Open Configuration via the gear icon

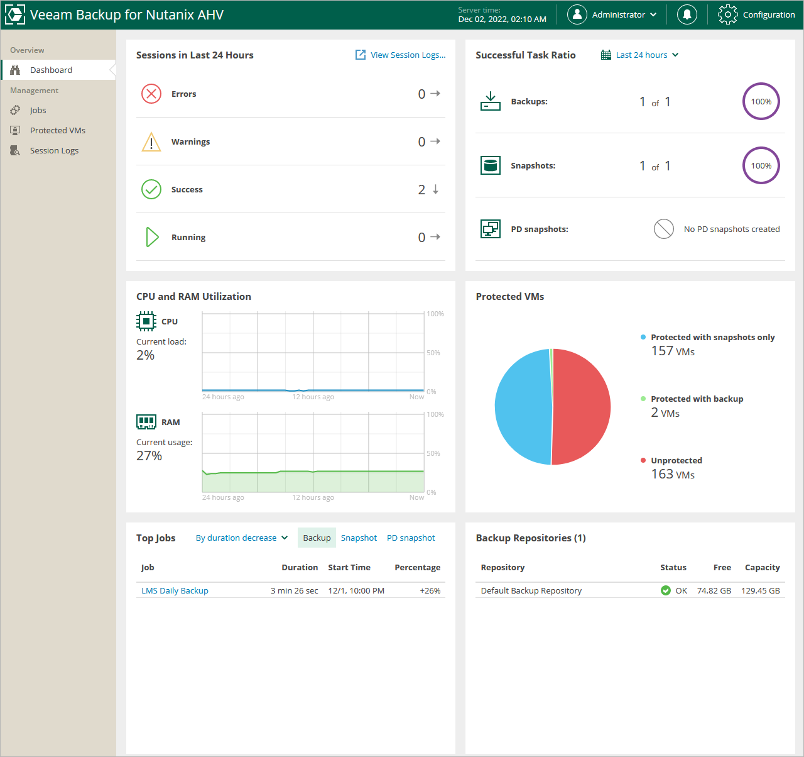(727, 14)
